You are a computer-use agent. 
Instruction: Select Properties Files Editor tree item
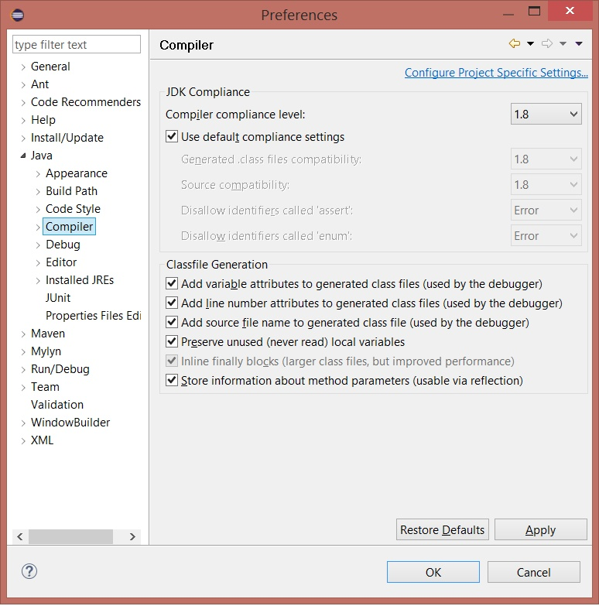[x=93, y=315]
